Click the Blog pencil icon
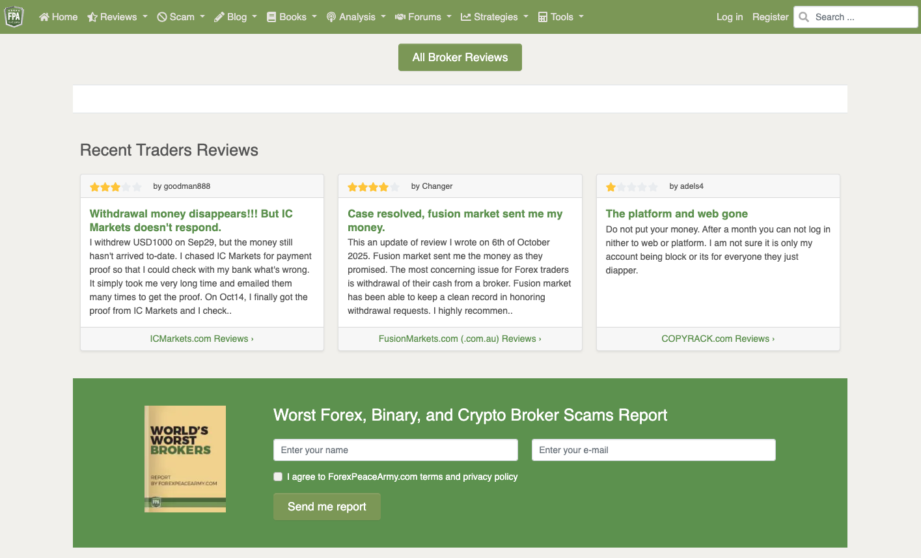This screenshot has height=558, width=921. (219, 17)
